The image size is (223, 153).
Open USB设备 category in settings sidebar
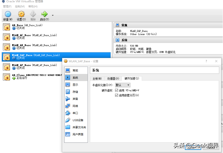[76, 120]
